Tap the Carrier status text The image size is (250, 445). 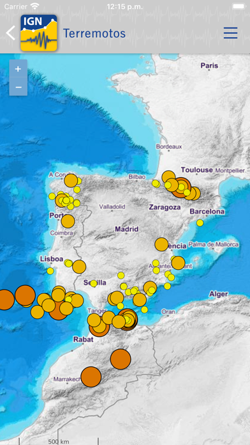(16, 6)
